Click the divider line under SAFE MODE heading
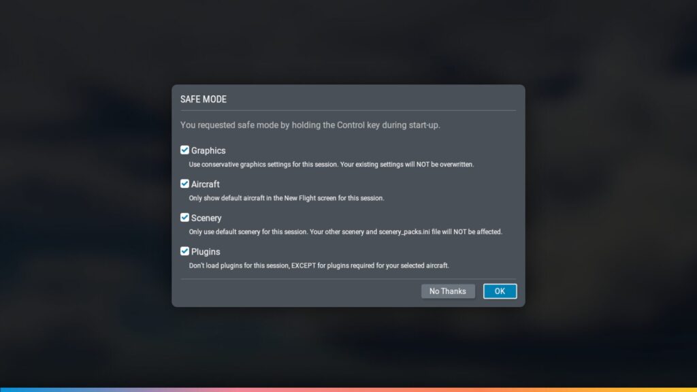697x392 pixels. tap(348, 110)
